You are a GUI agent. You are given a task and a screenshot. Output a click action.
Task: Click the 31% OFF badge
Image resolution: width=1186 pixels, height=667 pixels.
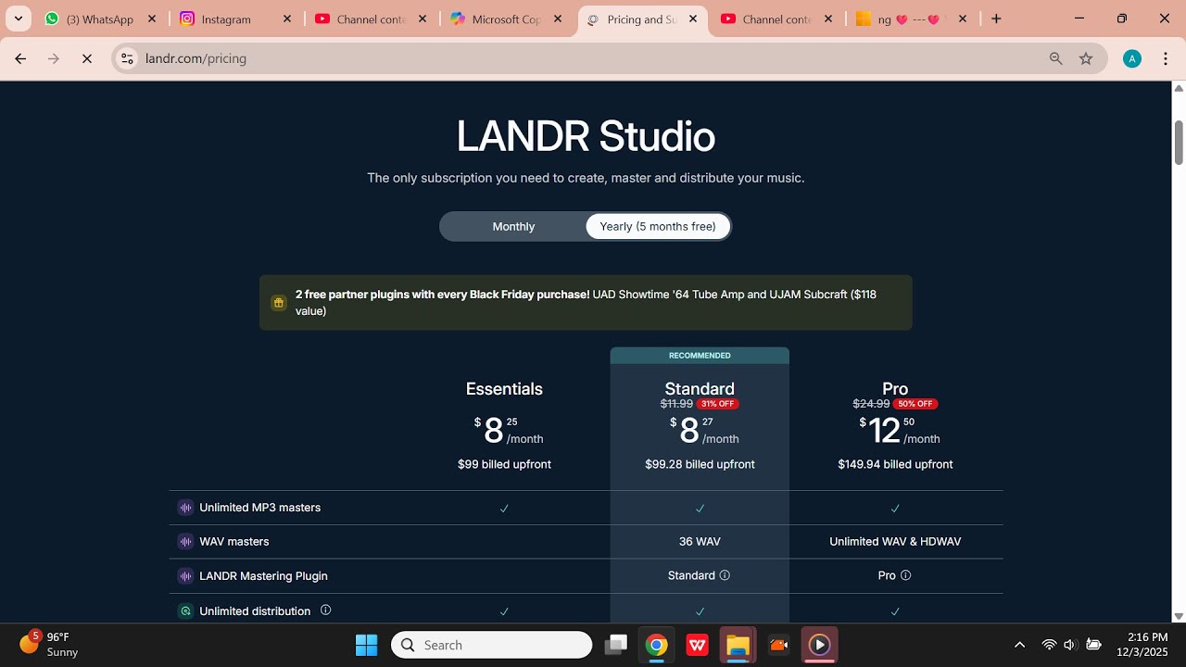coord(718,404)
